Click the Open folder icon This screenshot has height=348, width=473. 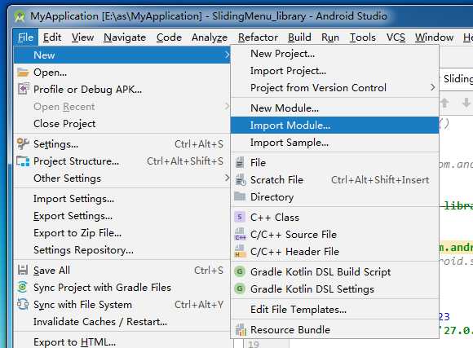coord(23,73)
